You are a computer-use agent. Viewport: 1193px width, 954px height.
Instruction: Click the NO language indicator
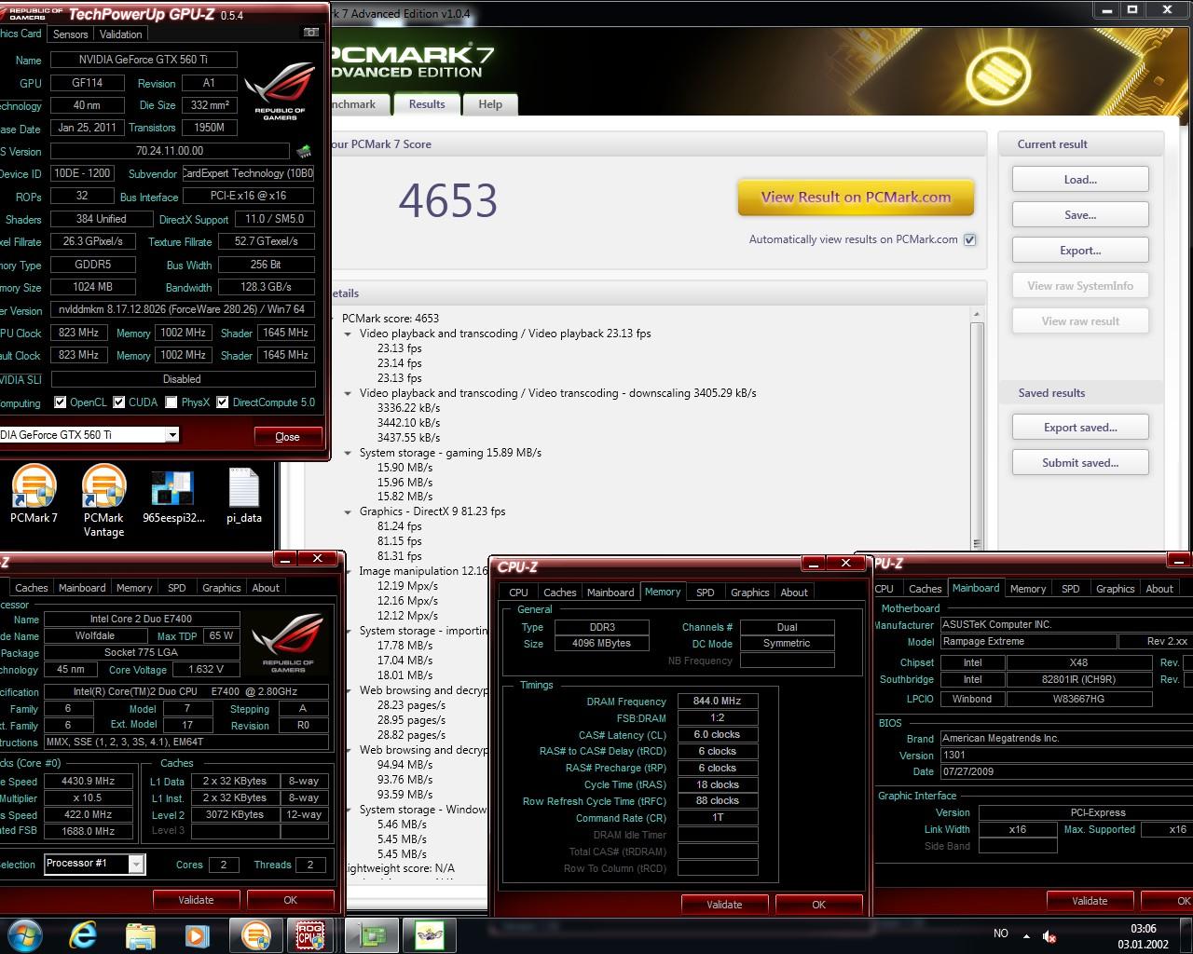coord(1001,934)
